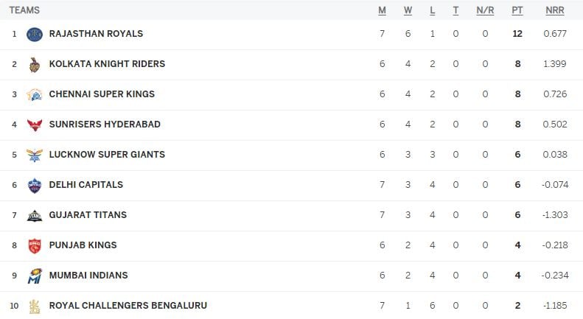Image resolution: width=583 pixels, height=319 pixels.
Task: Click the T ties column header
Action: tap(455, 10)
